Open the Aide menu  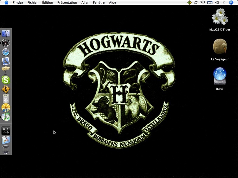pyautogui.click(x=112, y=3)
